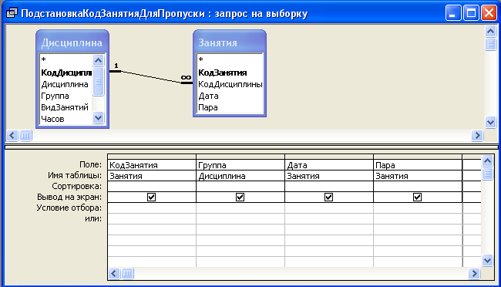Click table name cell under КодЗанятия column
501x287 pixels.
pyautogui.click(x=152, y=176)
